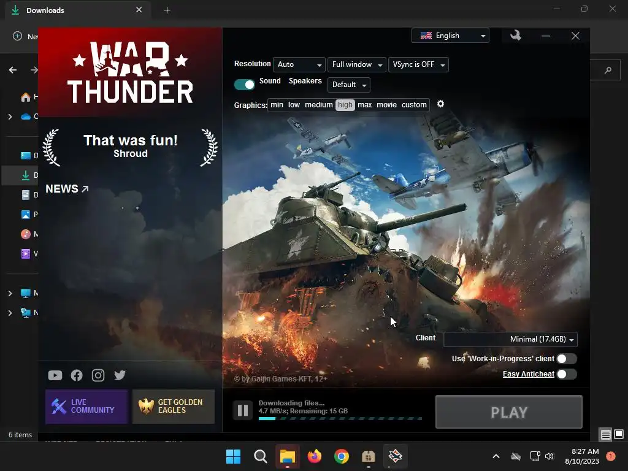Screen dimensions: 628x471
Task: Open the wrench settings icon in launcher
Action: click(x=515, y=36)
